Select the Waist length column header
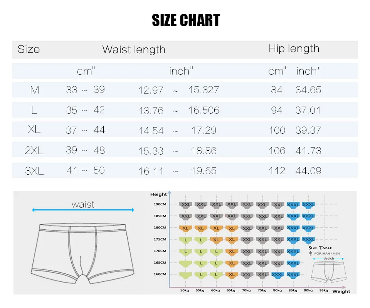Viewport: 370px width, 308px height. coord(134,50)
